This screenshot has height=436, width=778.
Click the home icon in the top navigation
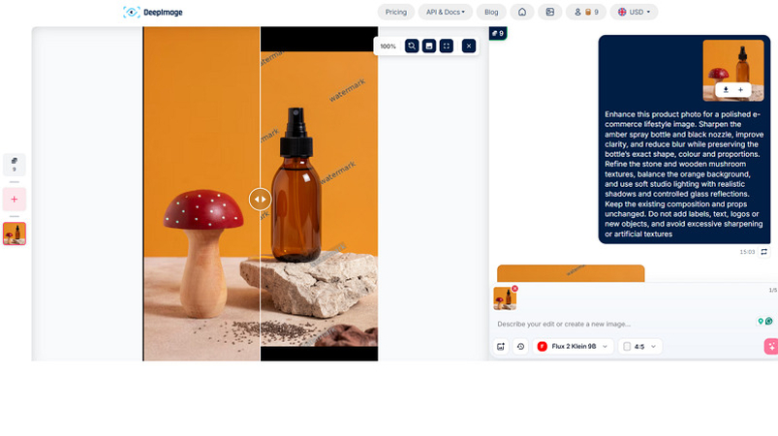click(x=522, y=12)
